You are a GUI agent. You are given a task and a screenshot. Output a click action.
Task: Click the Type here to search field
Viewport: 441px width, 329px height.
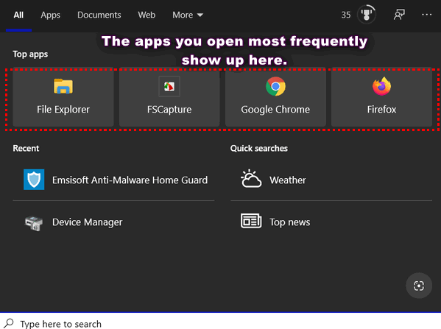pos(221,323)
